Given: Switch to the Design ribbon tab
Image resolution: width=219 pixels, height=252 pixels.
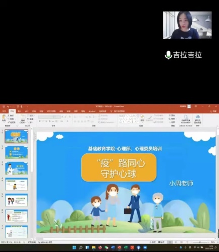Looking at the screenshot, I should (x=27, y=111).
